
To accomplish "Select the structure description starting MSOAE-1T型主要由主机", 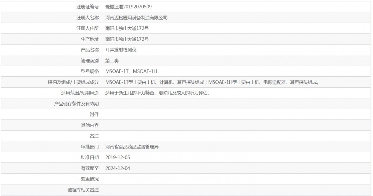I will (213, 82).
